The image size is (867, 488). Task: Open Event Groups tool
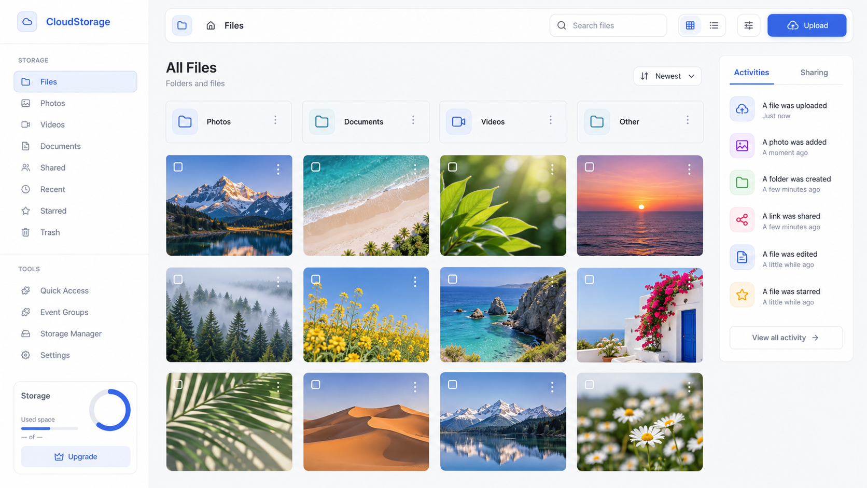[x=75, y=312]
